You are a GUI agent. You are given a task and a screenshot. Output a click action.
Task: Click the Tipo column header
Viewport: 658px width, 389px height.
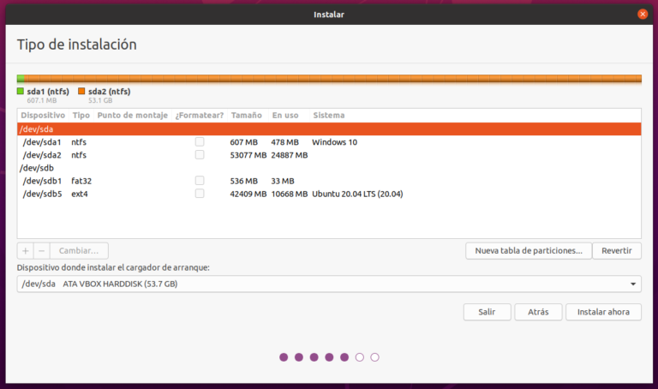(x=81, y=116)
